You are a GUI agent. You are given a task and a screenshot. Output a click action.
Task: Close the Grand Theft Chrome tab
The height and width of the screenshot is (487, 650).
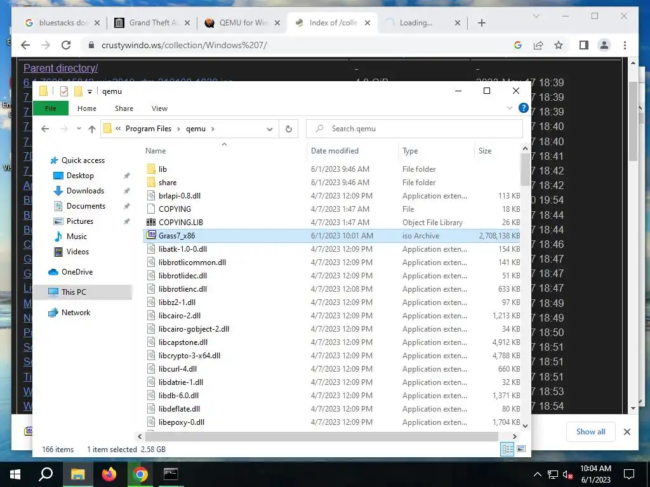[187, 23]
